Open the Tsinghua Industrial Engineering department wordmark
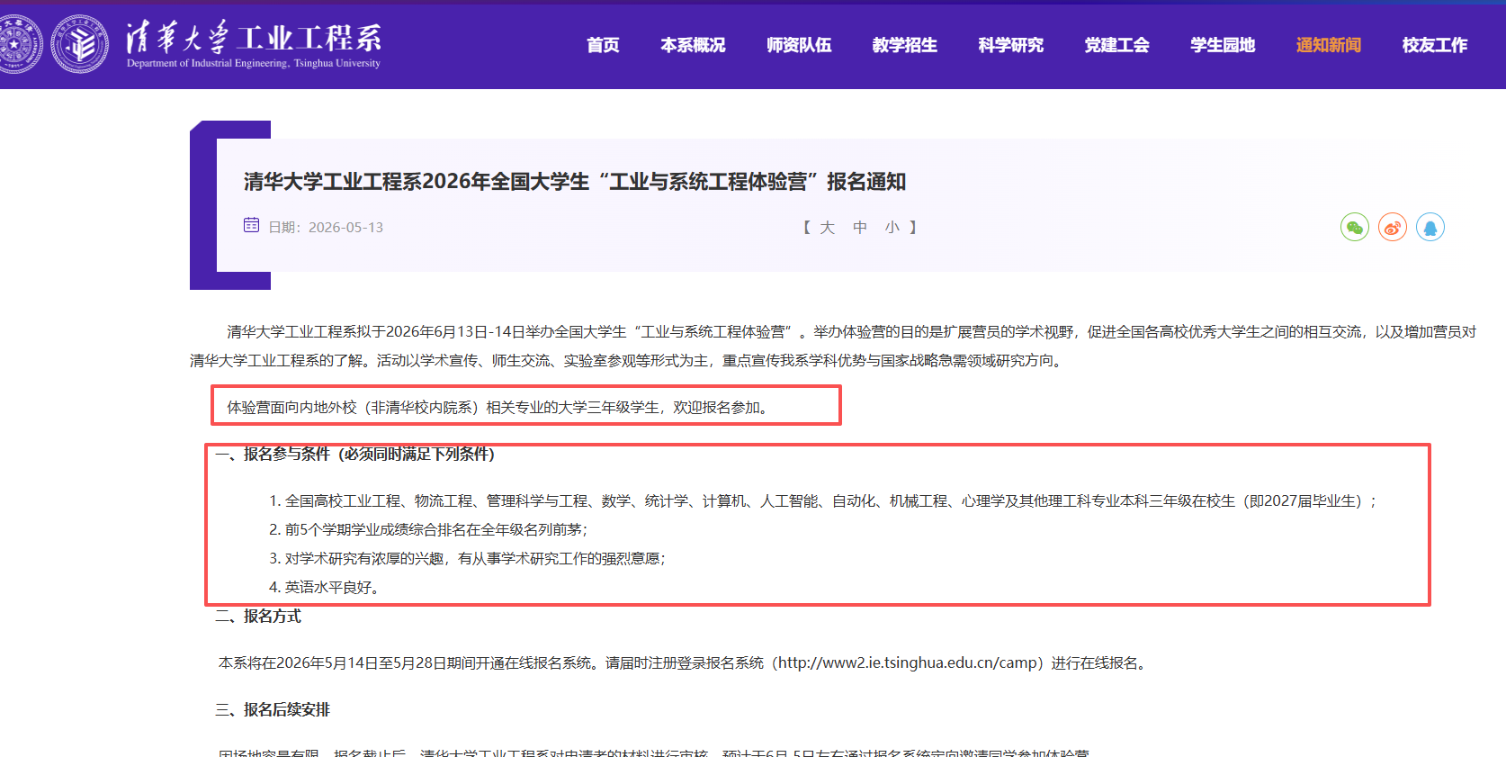This screenshot has height=757, width=1506. click(x=254, y=44)
